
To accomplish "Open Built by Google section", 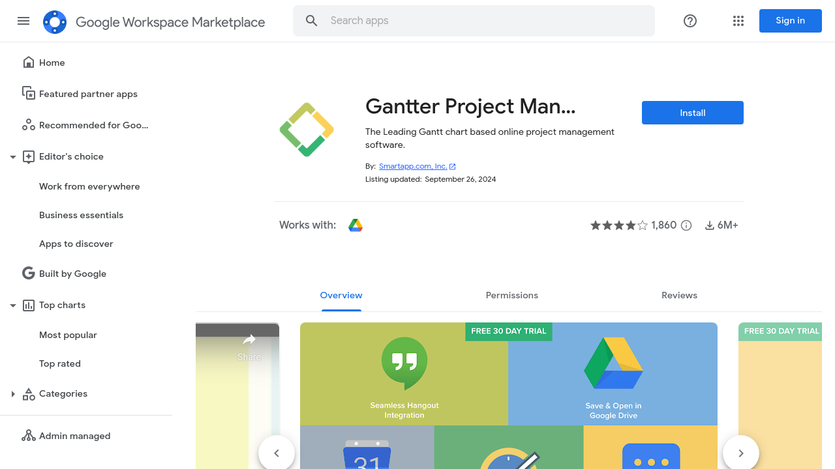I will (72, 274).
